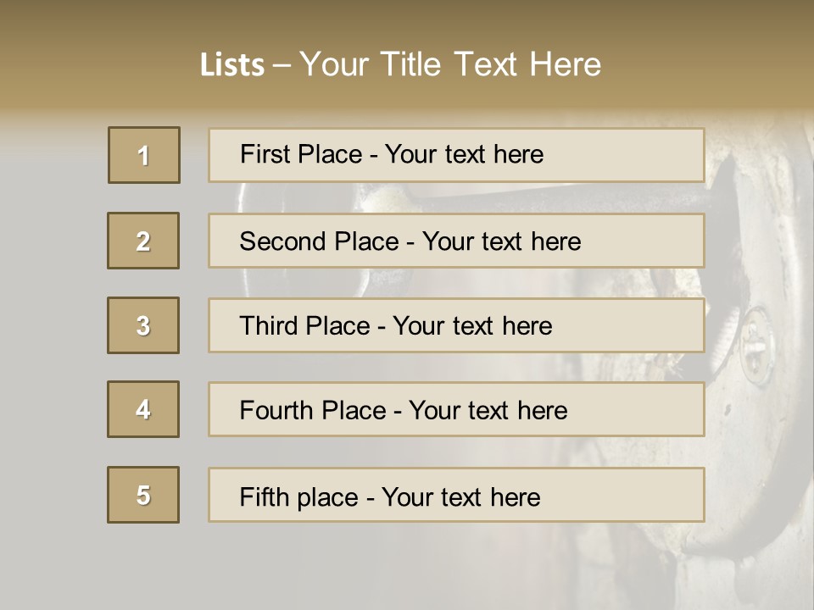Click the word 'Fifth' in last row
The image size is (814, 610).
click(264, 496)
